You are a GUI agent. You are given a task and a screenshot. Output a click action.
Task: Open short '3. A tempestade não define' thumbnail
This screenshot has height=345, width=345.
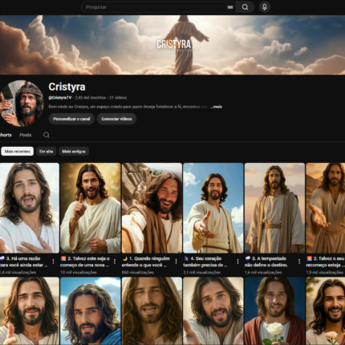point(274,208)
